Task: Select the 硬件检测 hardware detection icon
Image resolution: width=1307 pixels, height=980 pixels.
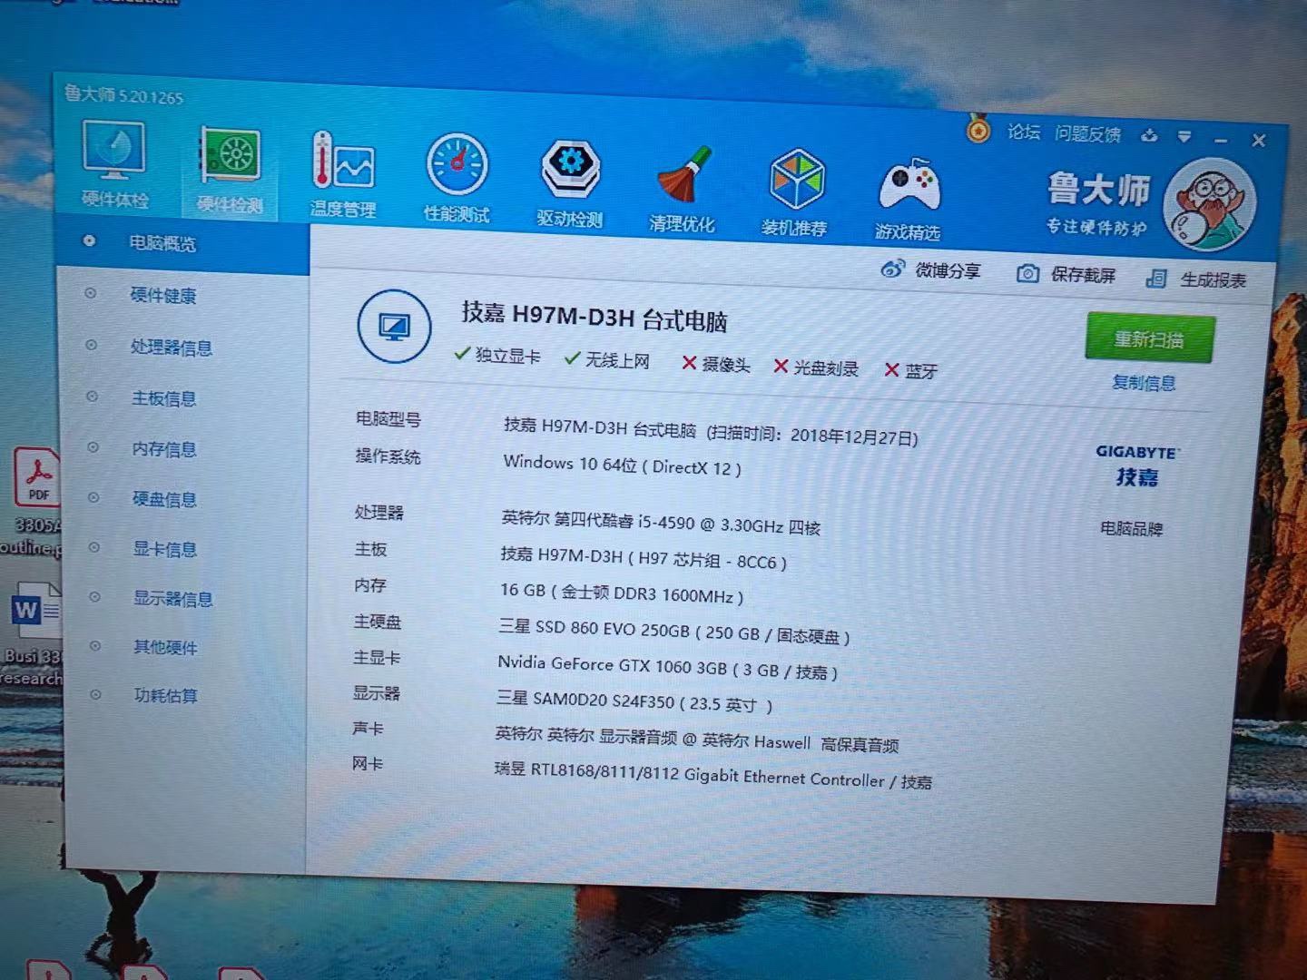Action: click(231, 170)
